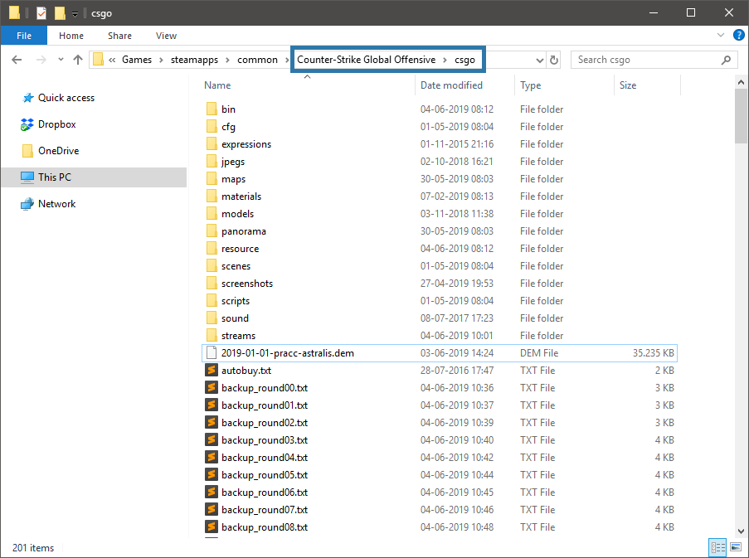749x558 pixels.
Task: Click the Properties quick access icon
Action: point(41,13)
